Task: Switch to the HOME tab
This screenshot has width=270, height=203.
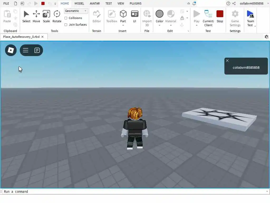Action: pyautogui.click(x=65, y=3)
